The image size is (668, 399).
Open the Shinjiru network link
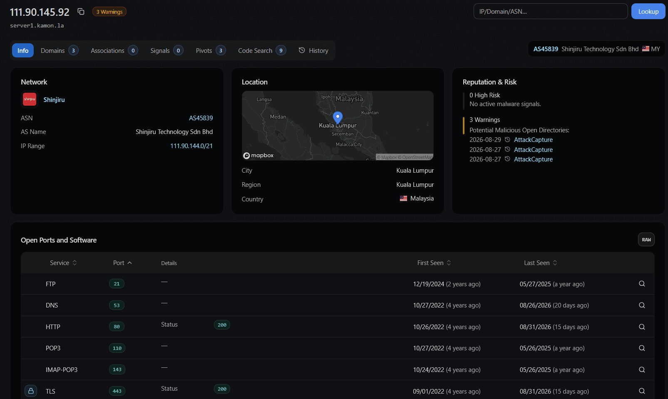[54, 100]
